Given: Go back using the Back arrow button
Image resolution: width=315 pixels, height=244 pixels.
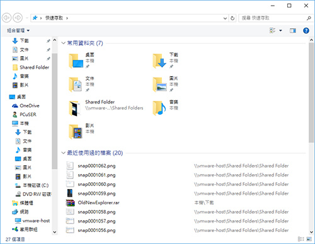Looking at the screenshot, I should point(6,18).
